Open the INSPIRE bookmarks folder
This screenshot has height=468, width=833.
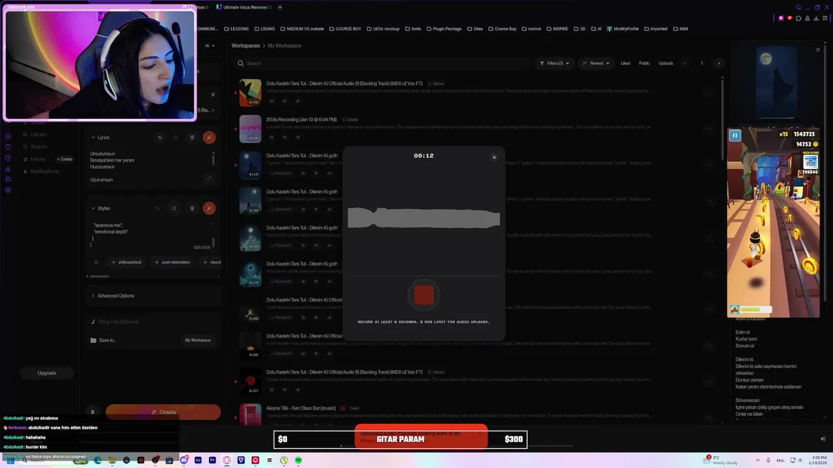[557, 29]
